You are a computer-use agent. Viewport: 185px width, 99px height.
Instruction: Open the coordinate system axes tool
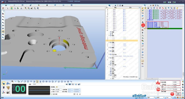(21, 8)
